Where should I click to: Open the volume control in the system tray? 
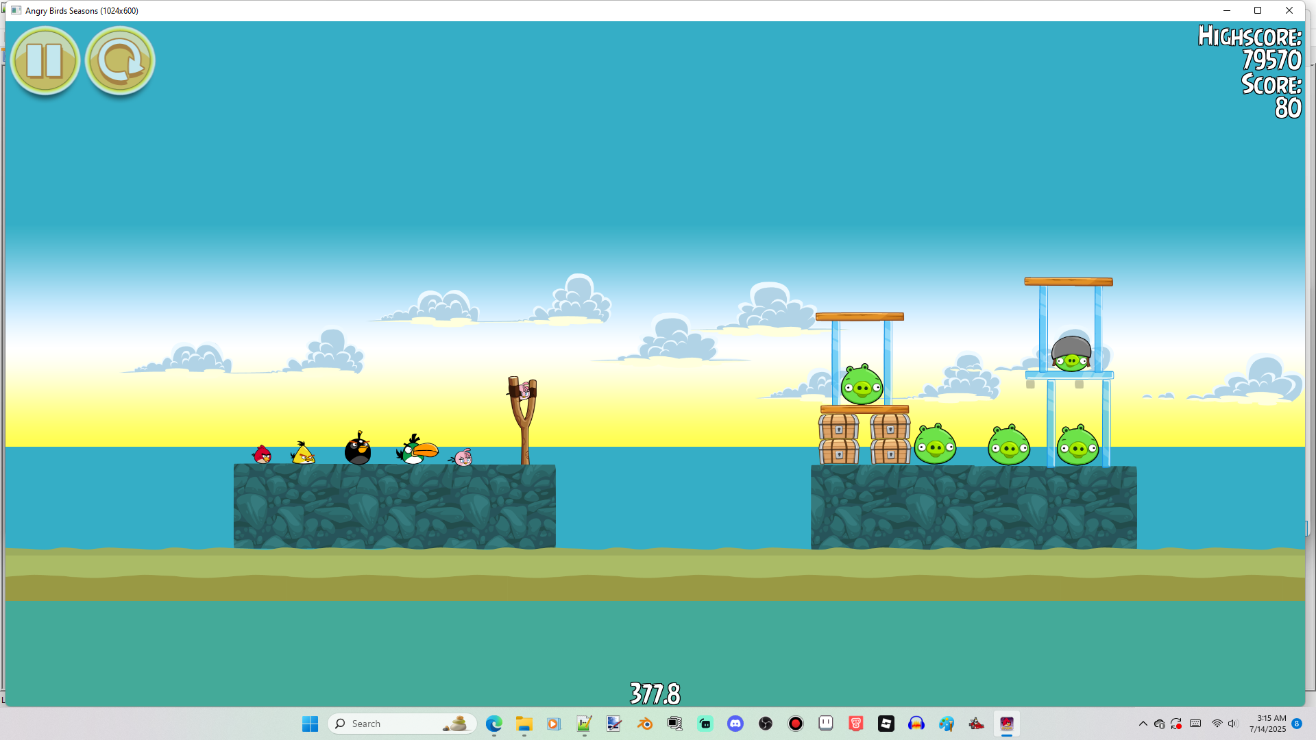tap(1232, 724)
